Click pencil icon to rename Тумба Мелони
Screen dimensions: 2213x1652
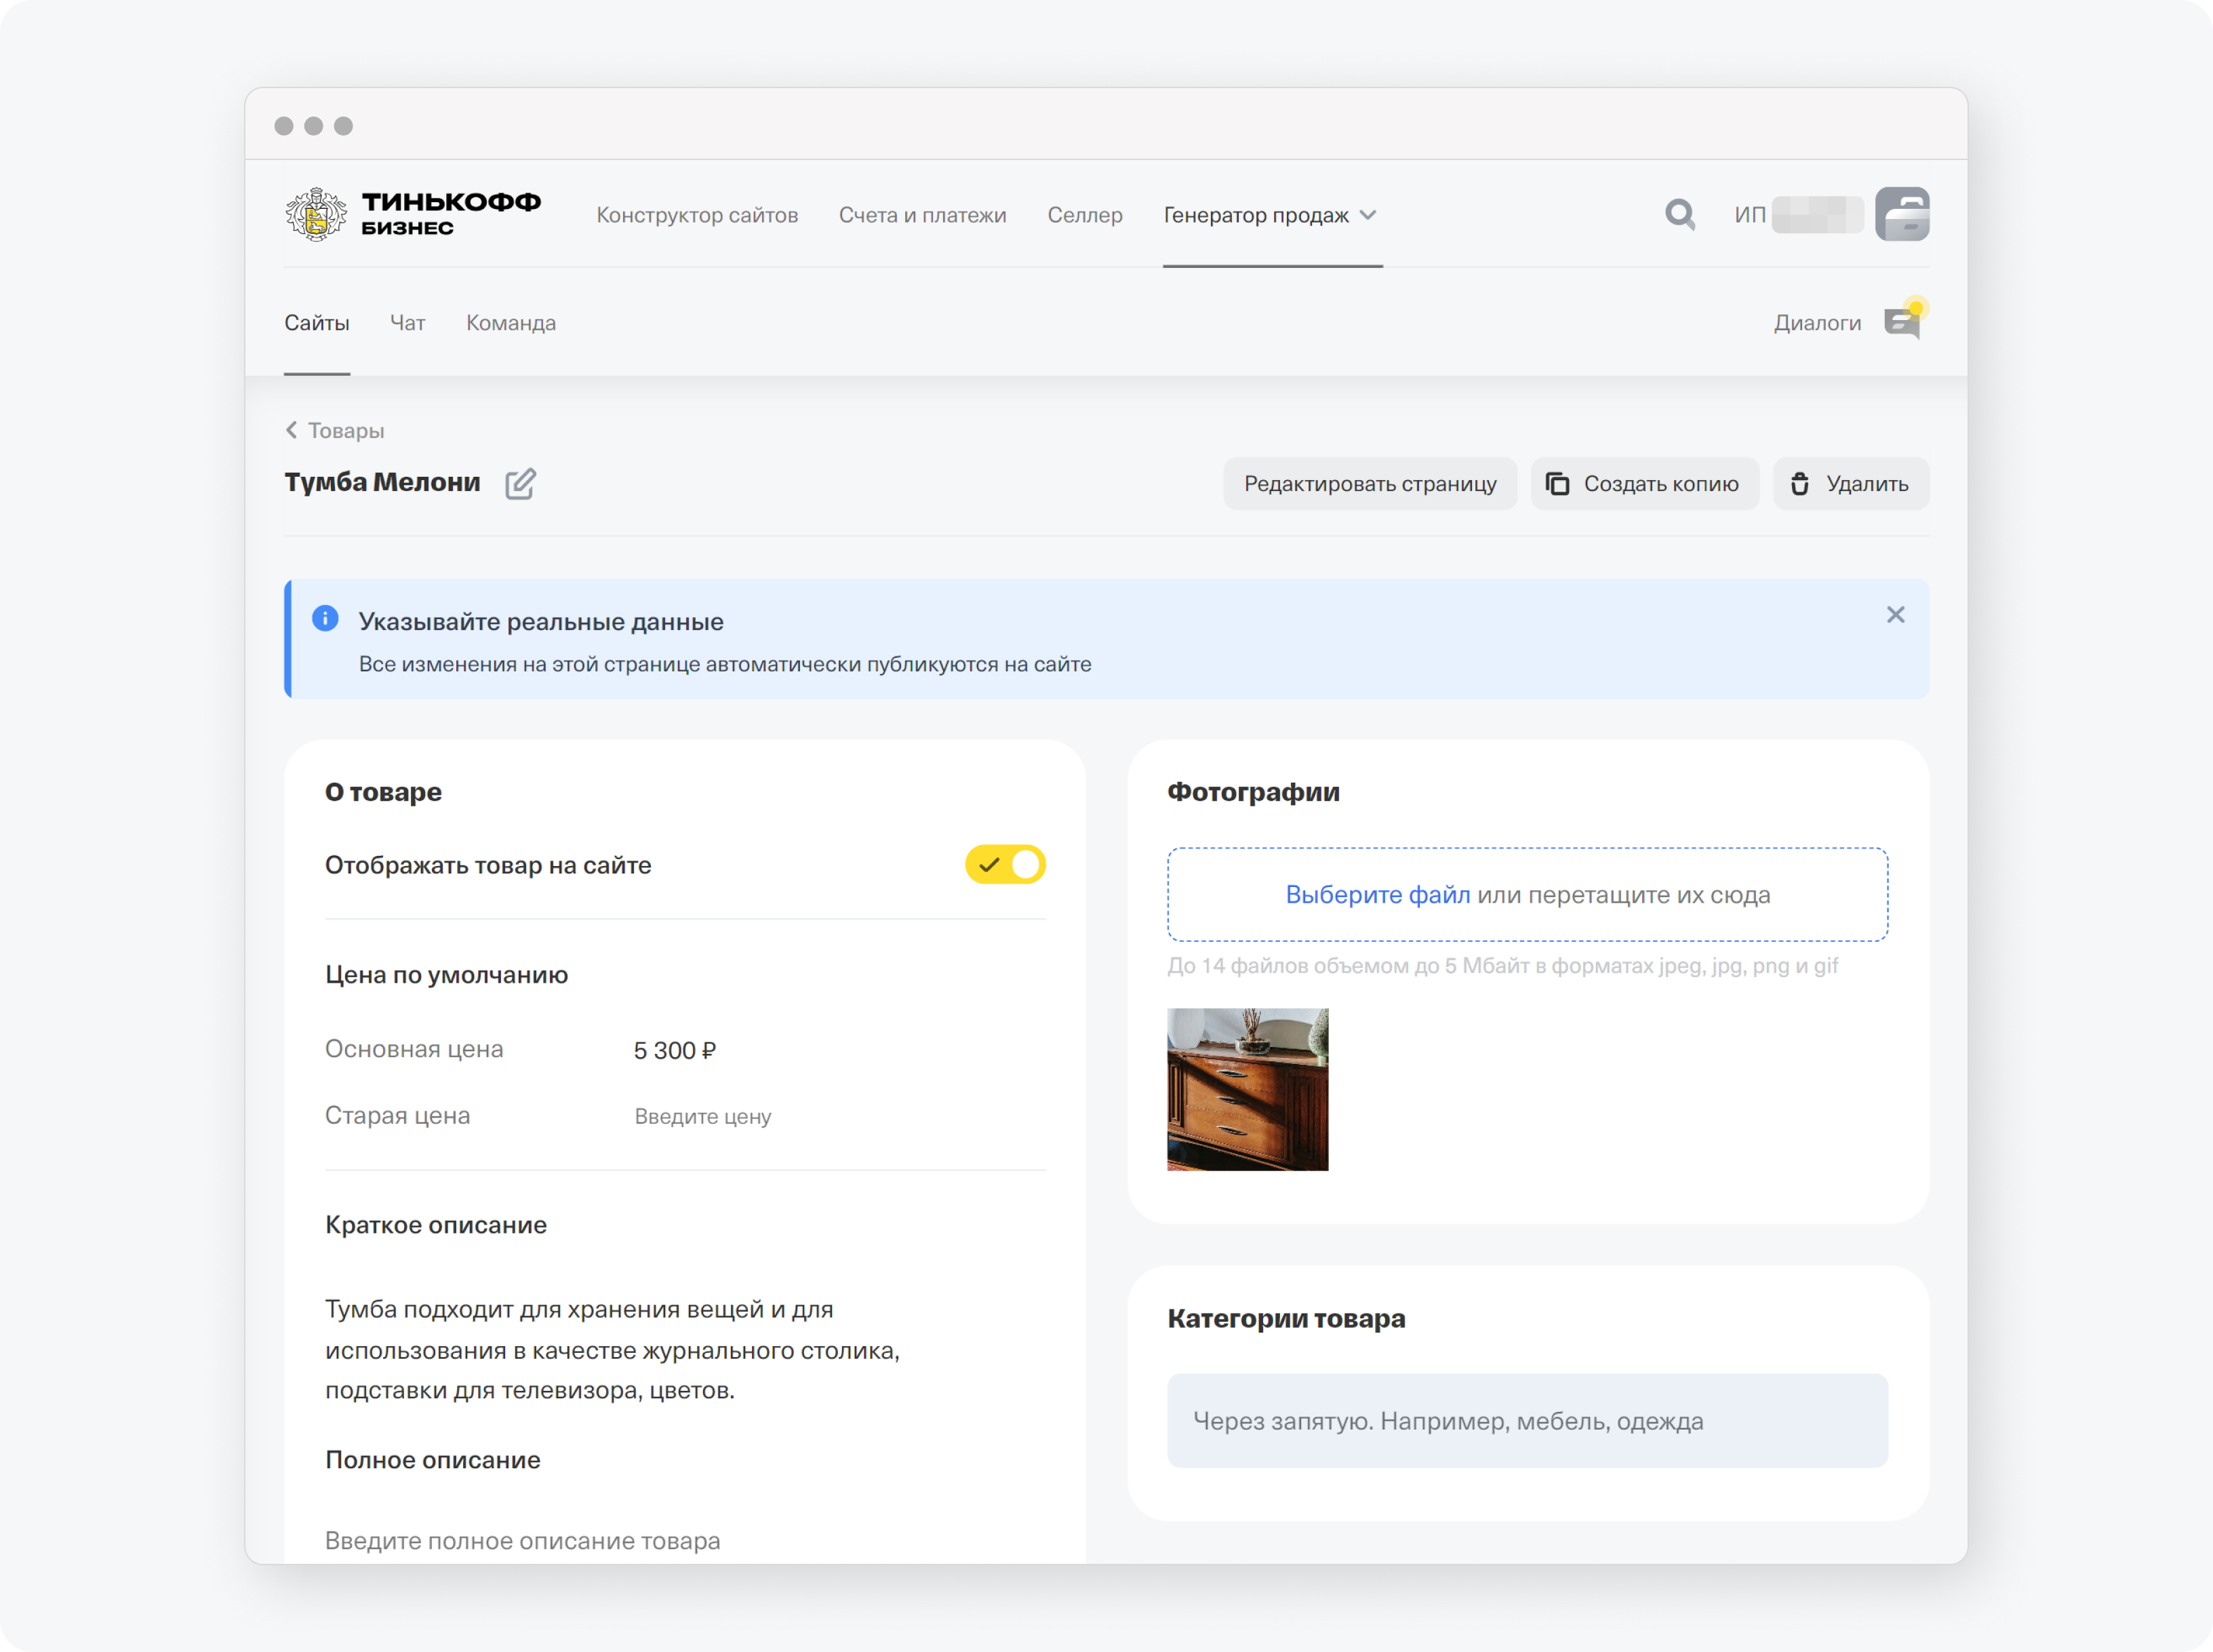520,483
